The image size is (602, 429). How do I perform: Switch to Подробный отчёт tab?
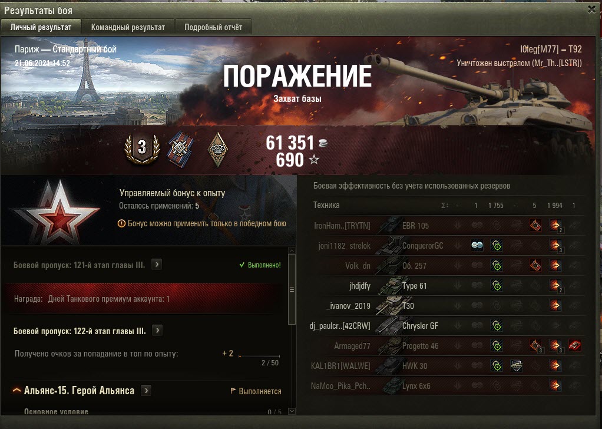213,27
